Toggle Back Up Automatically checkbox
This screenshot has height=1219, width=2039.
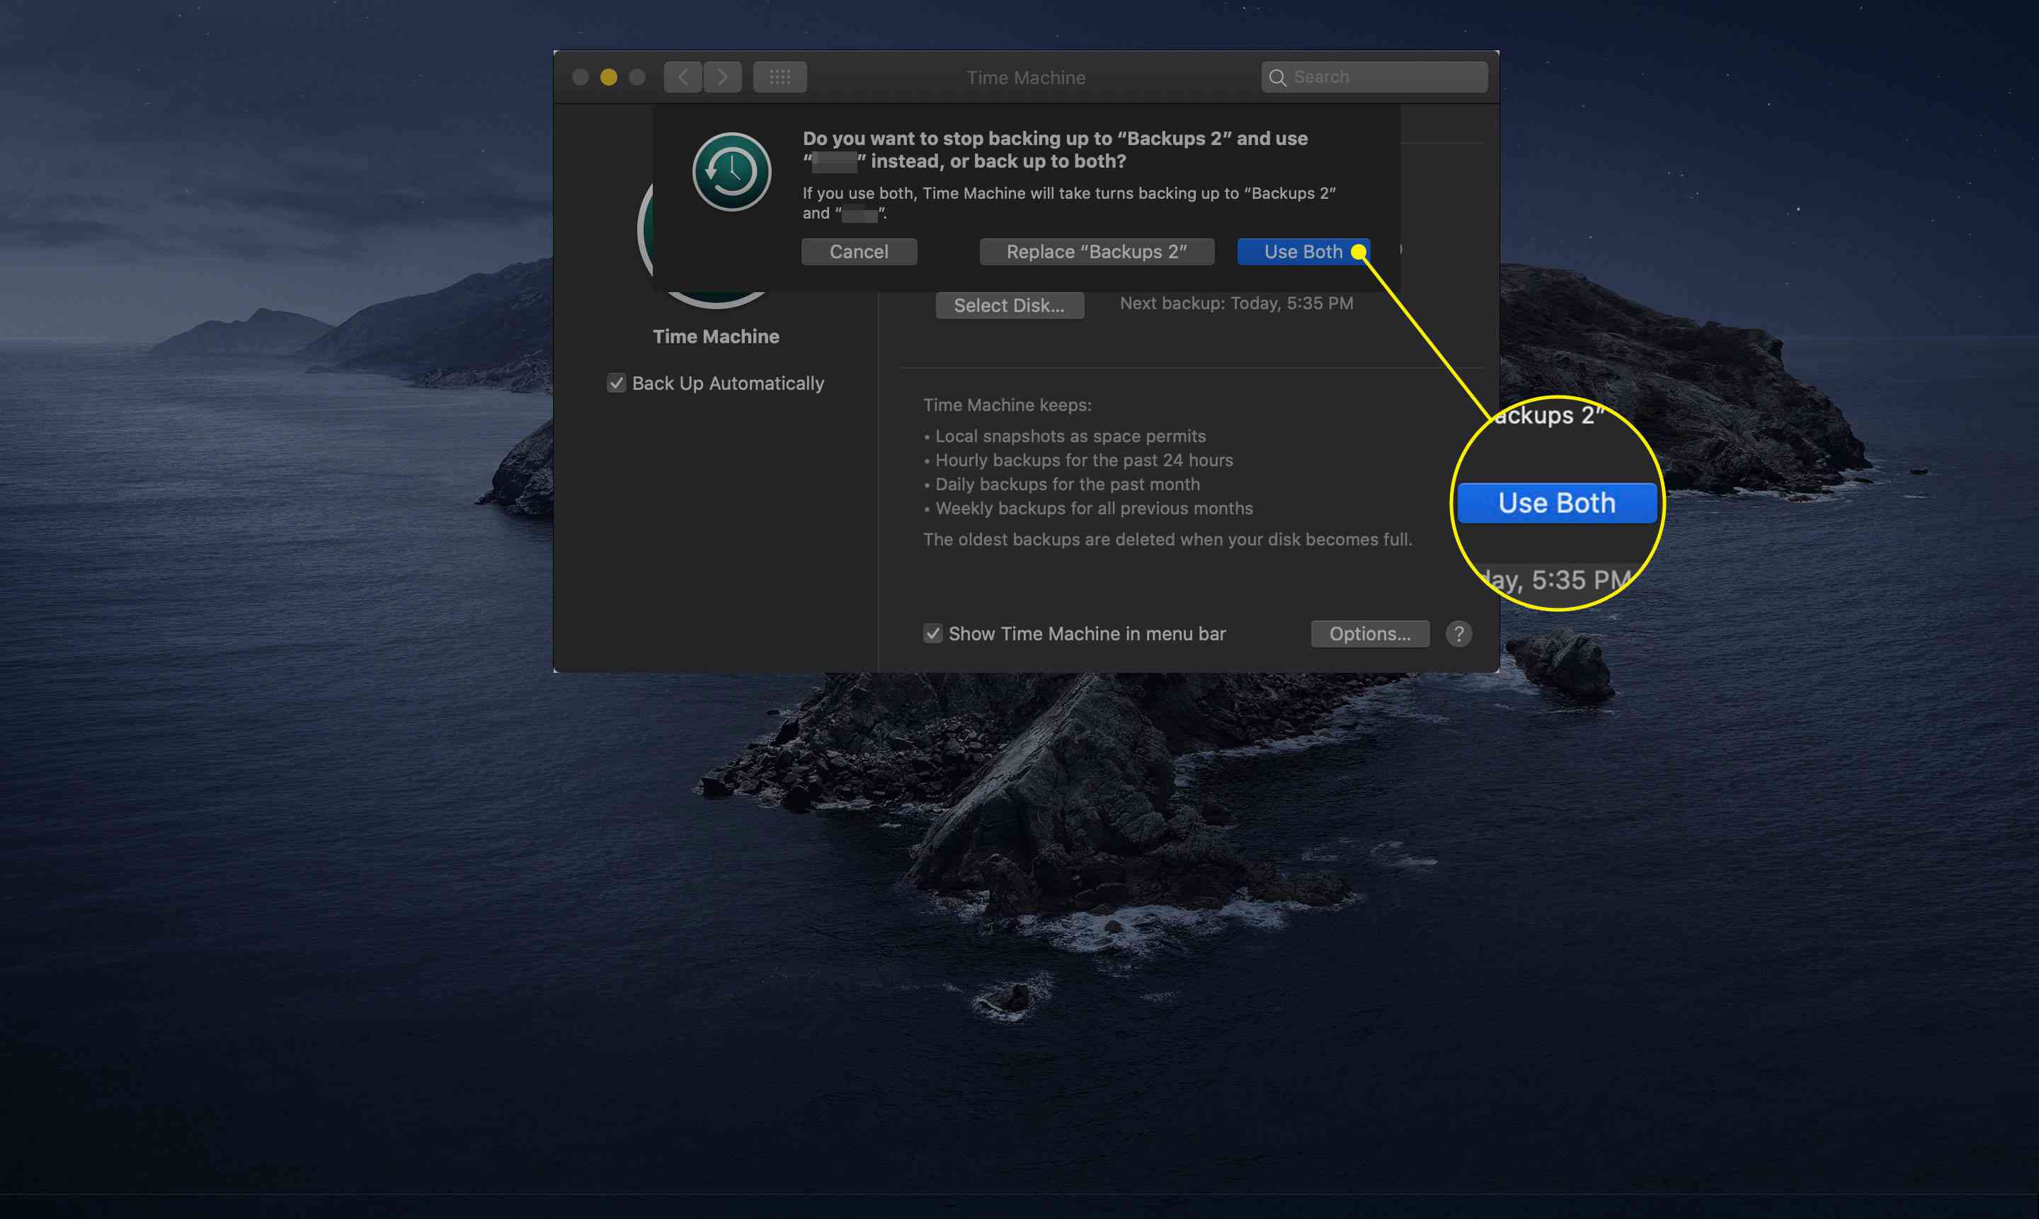point(617,383)
